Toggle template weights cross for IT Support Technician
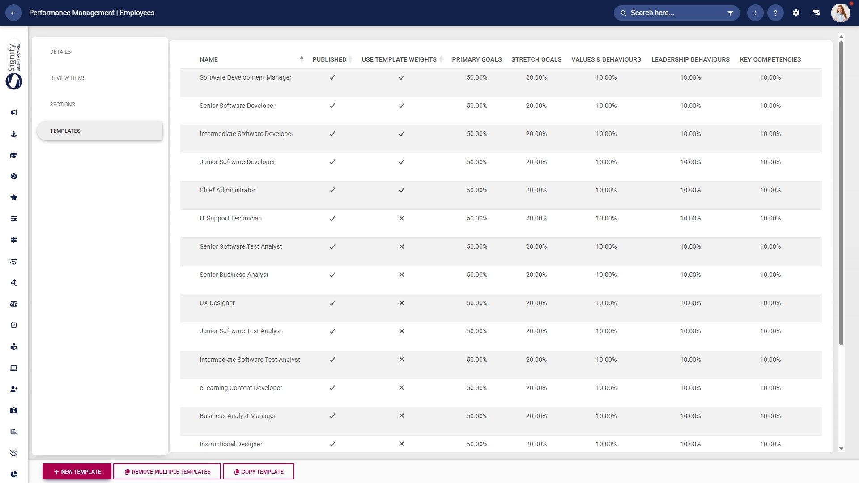 click(x=402, y=218)
